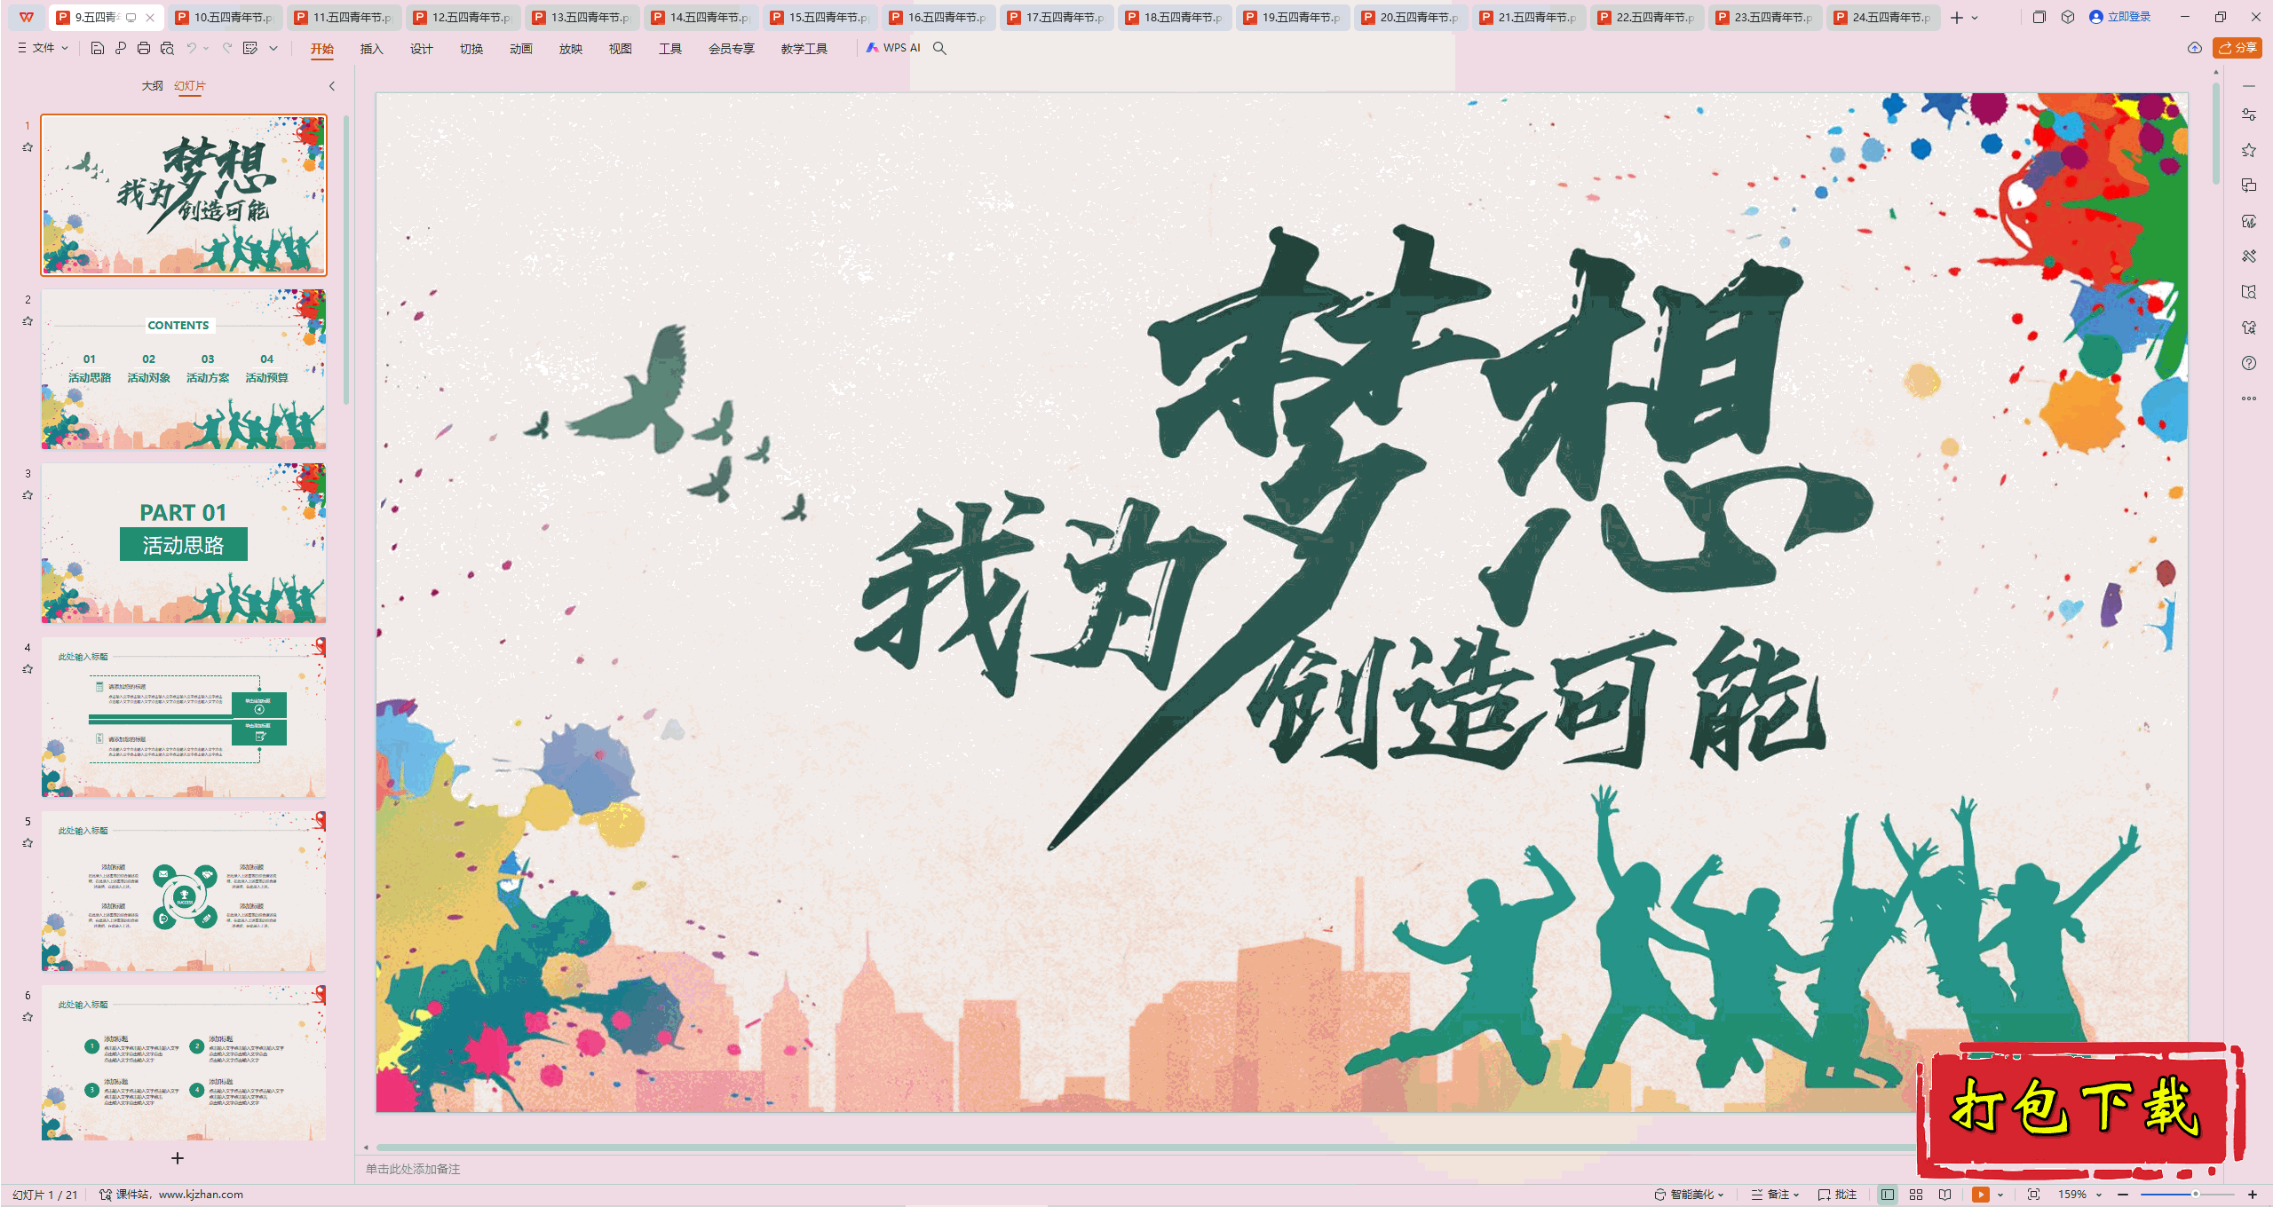Open Print Preview from quick toolbar
2273x1207 pixels.
(167, 48)
